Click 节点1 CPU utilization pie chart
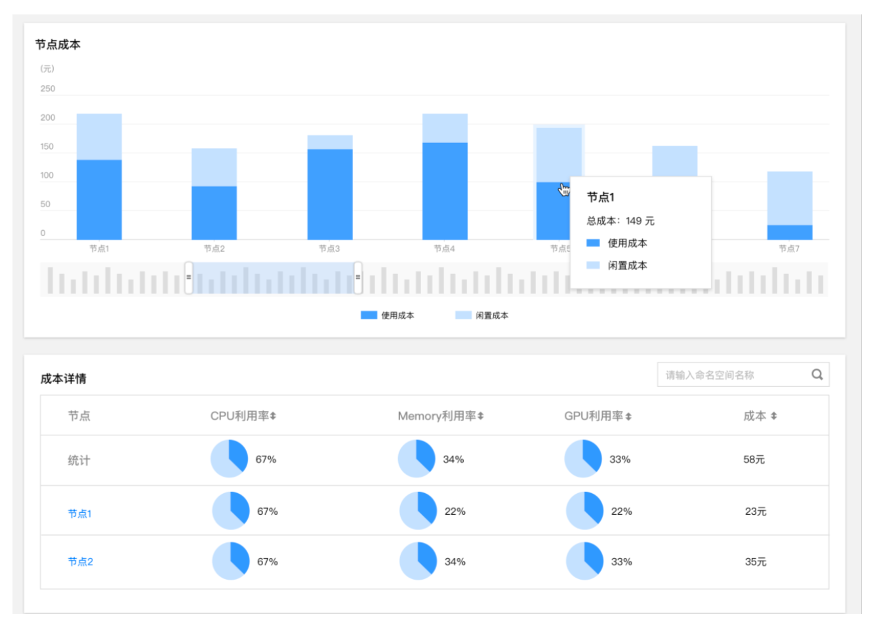The height and width of the screenshot is (623, 875). pos(230,511)
